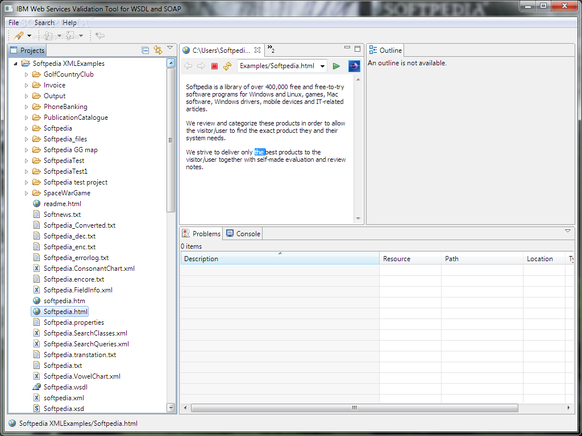582x436 pixels.
Task: Show the hidden editors list (»2)
Action: click(x=271, y=49)
